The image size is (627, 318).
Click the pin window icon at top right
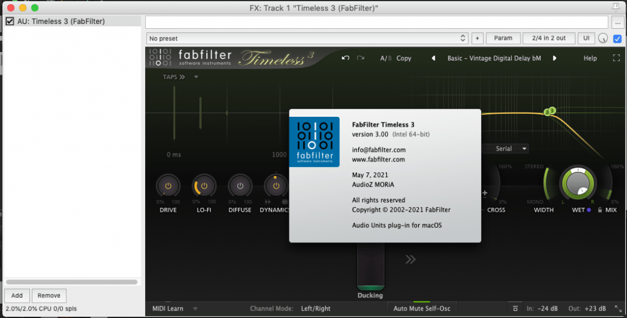click(616, 7)
